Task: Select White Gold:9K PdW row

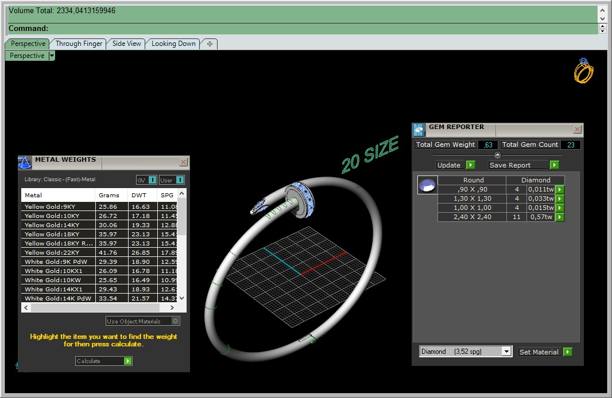Action: coord(99,262)
